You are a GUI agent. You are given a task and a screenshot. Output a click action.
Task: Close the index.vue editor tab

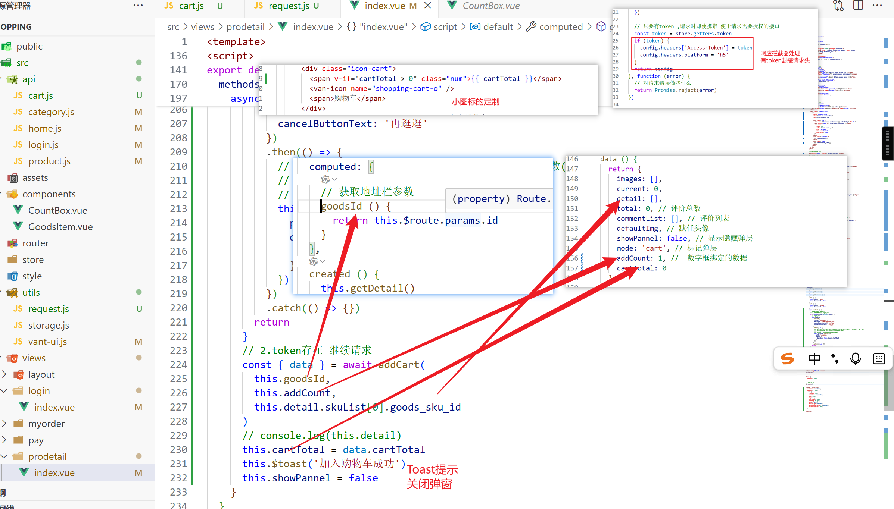[x=428, y=6]
